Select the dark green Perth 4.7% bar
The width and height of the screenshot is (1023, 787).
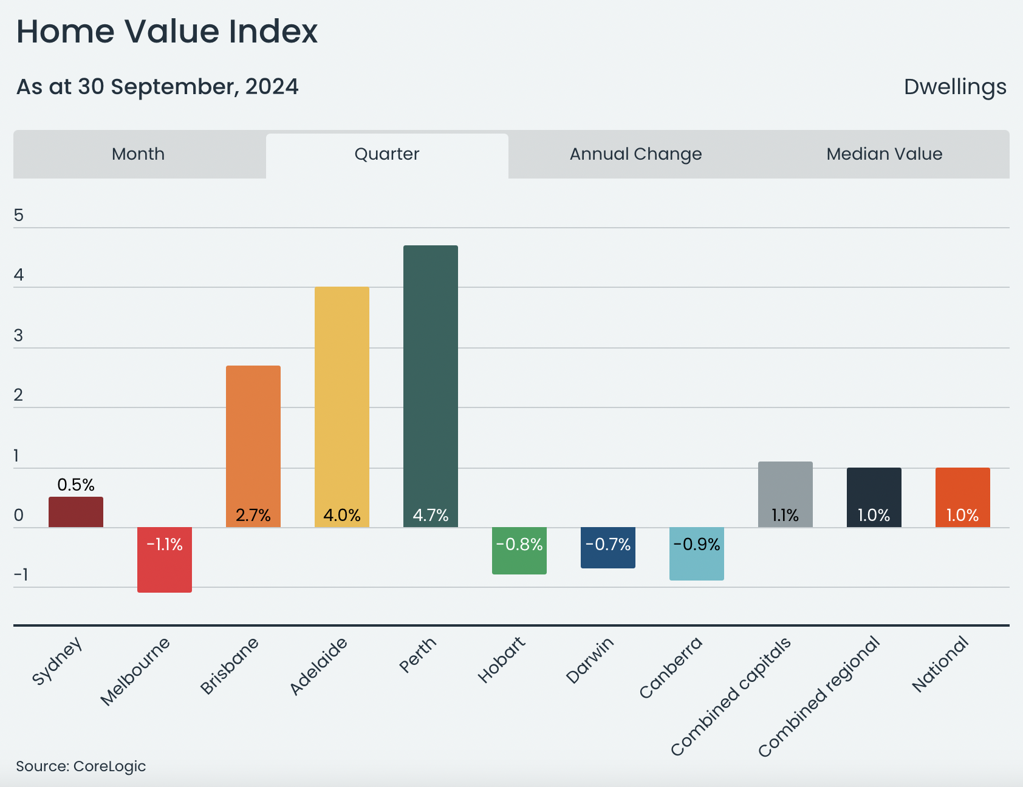(x=431, y=386)
